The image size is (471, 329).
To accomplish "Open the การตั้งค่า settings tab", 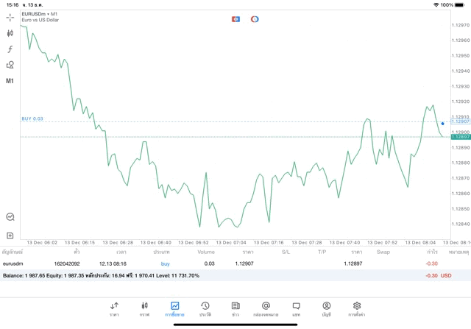I will (x=357, y=308).
